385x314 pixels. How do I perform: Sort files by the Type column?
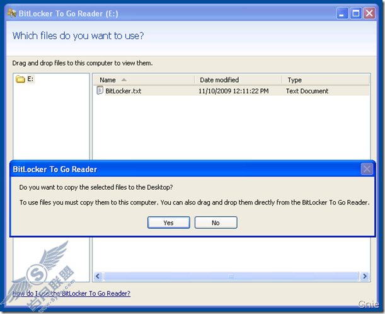coord(326,80)
